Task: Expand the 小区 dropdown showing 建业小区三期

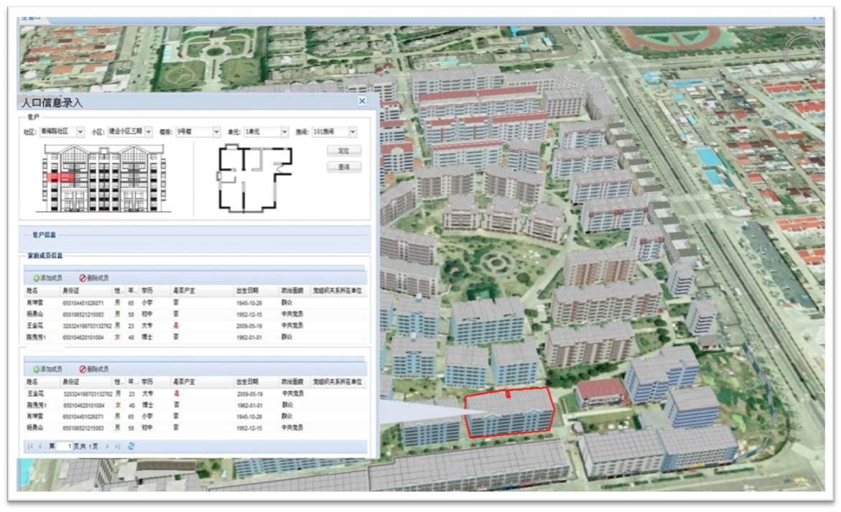Action: [149, 132]
